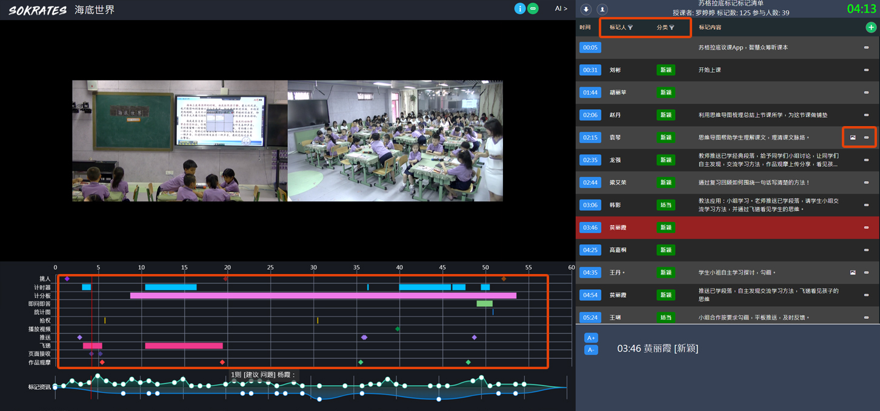The image size is (880, 411).
Task: Click the download arrow icon above the list
Action: pyautogui.click(x=586, y=10)
